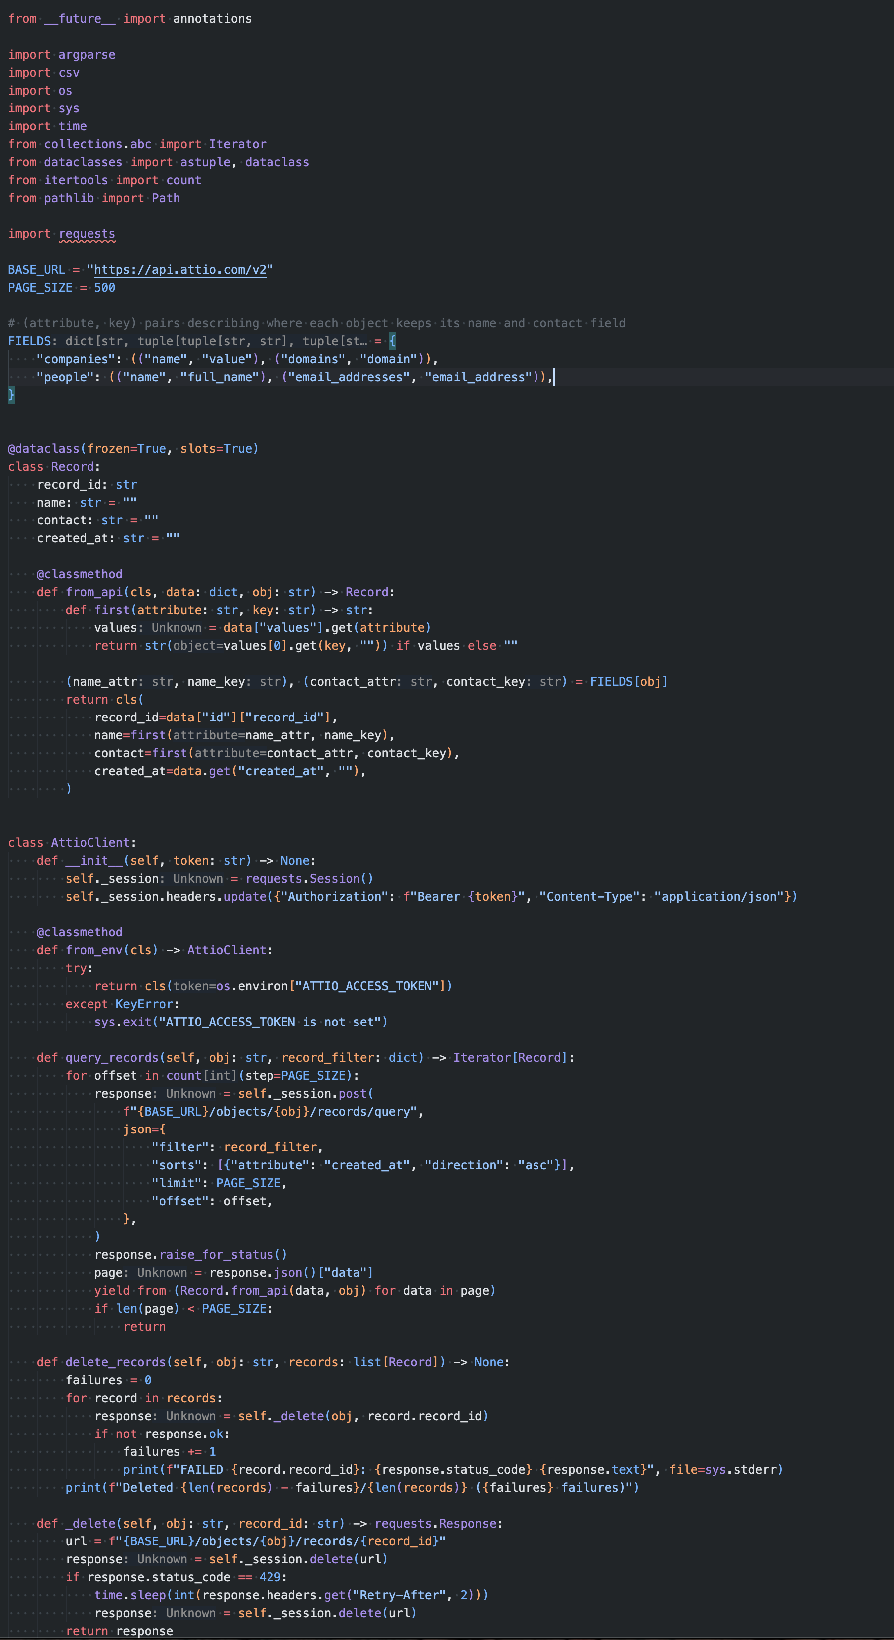The image size is (894, 1640).
Task: Click 'if response.status_code == 429:' condition
Action: pyautogui.click(x=176, y=1576)
